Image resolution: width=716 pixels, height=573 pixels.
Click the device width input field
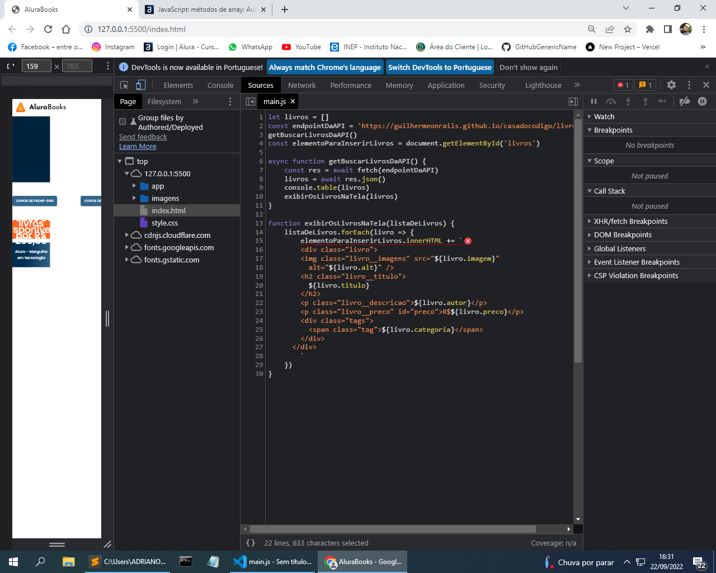[36, 66]
